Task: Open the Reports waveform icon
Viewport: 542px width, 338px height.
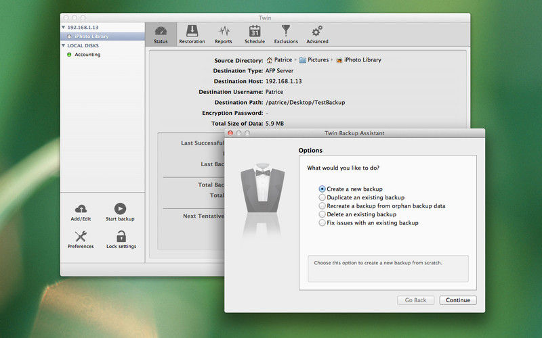Action: pos(224,31)
